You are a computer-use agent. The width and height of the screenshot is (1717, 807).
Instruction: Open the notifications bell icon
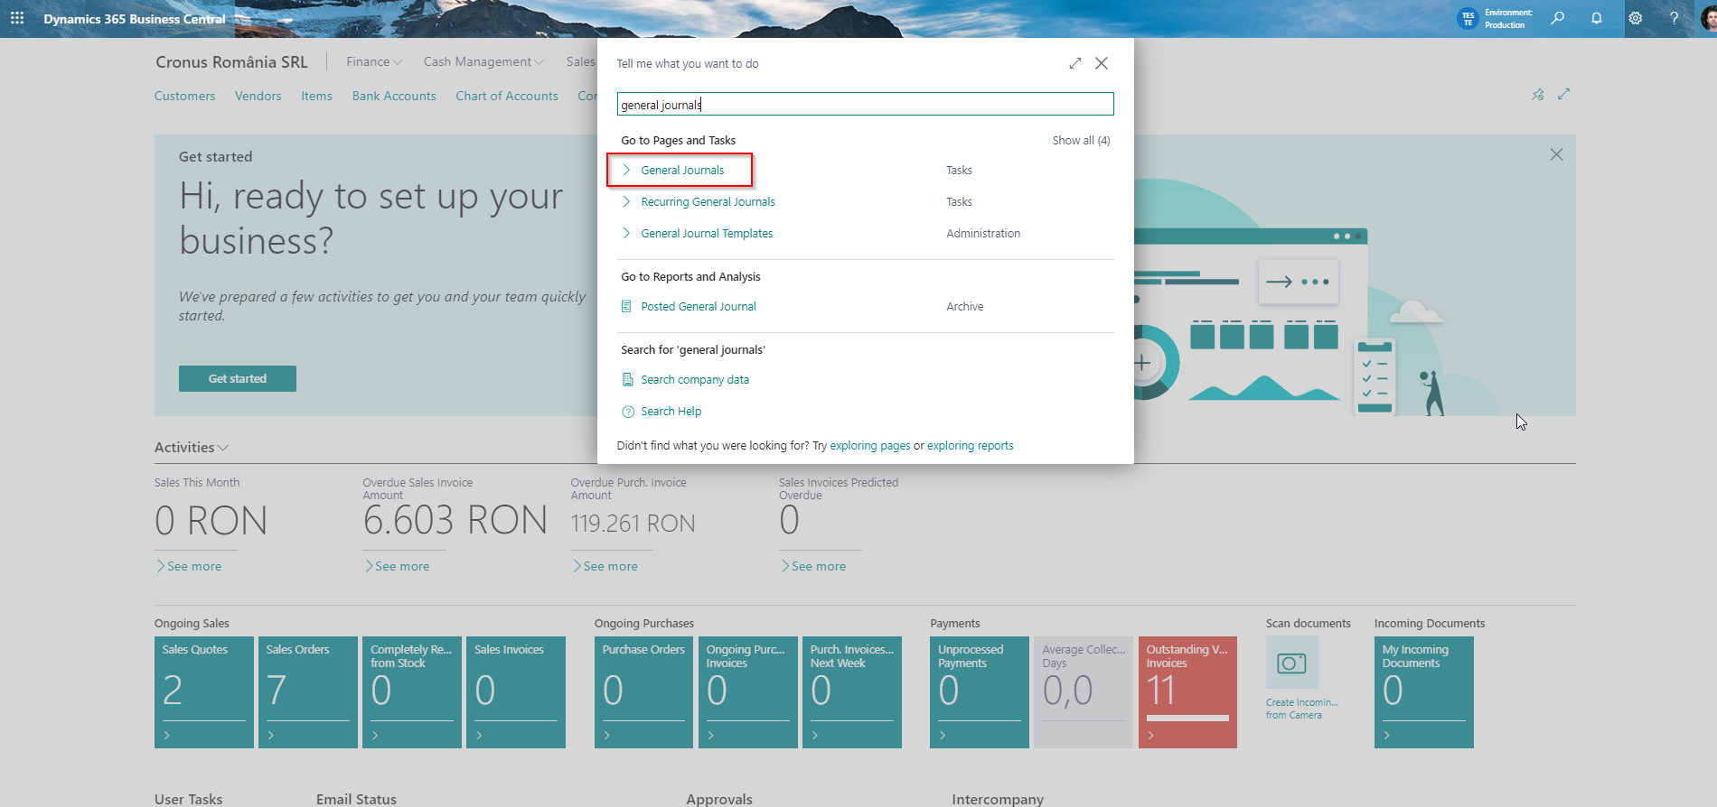pos(1597,18)
